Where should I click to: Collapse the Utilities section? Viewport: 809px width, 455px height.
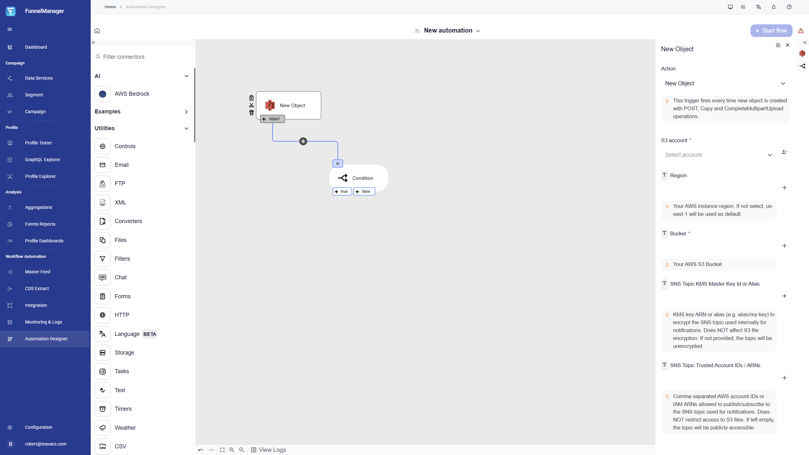(x=186, y=128)
